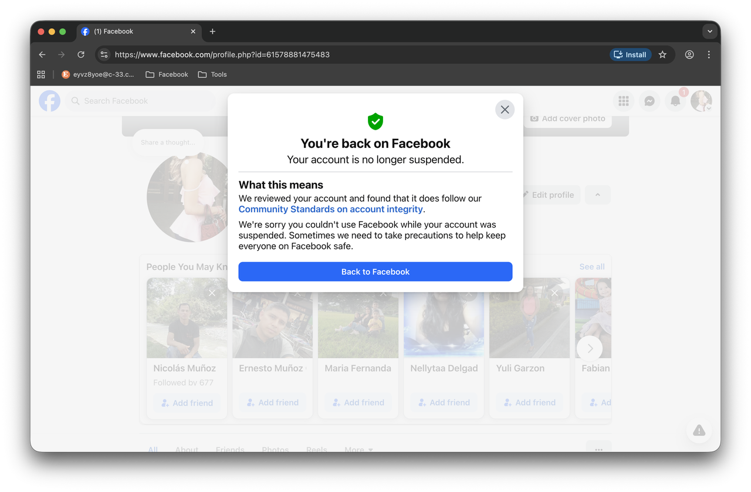The image size is (751, 492).
Task: Open the eyvz8yoe@c-33 bookmark
Action: pos(98,74)
